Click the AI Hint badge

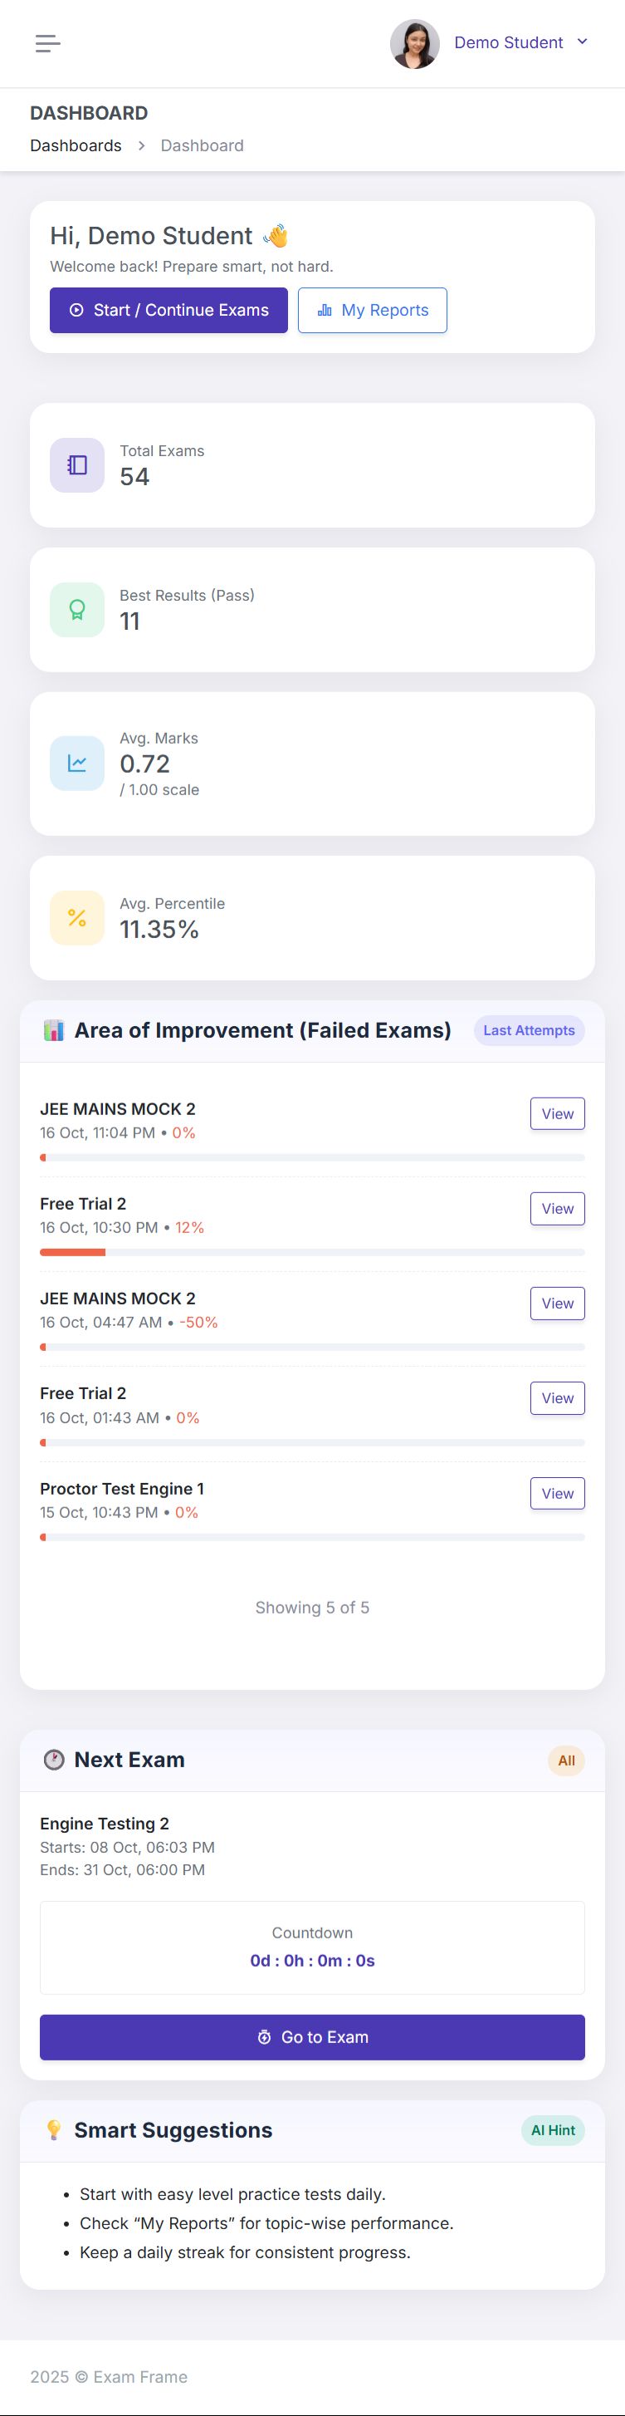(x=553, y=2130)
